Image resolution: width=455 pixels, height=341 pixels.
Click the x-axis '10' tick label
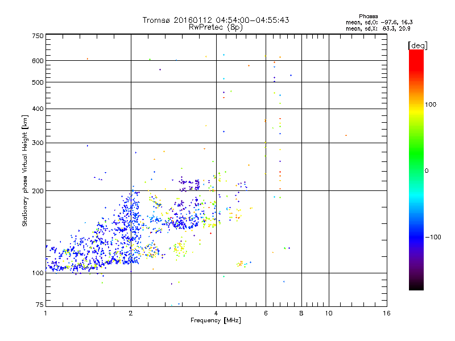click(329, 313)
